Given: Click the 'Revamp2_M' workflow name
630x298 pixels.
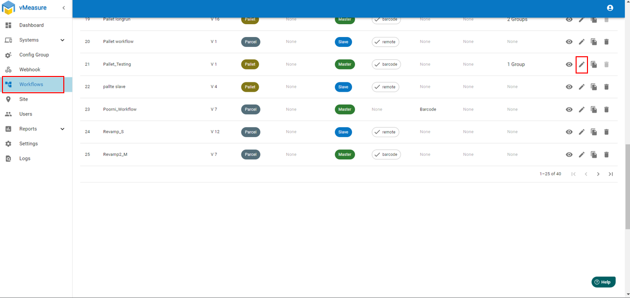Looking at the screenshot, I should 115,154.
